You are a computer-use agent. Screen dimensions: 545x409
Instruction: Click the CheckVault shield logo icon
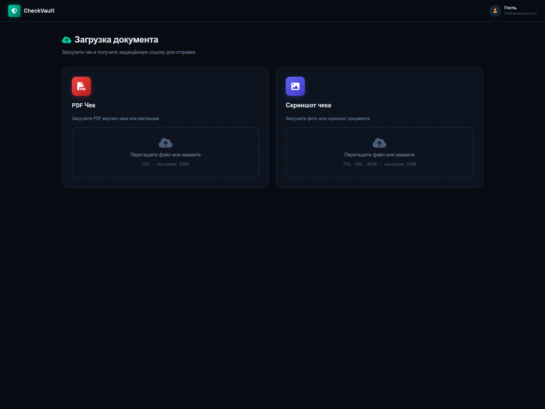click(x=14, y=11)
